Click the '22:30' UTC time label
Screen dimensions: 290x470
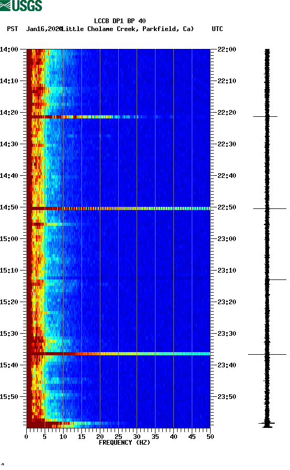(227, 144)
